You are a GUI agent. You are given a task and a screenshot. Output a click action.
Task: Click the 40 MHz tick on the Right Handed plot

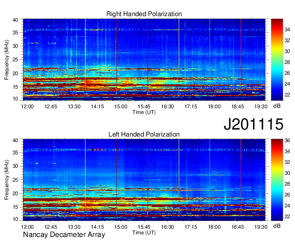point(16,20)
